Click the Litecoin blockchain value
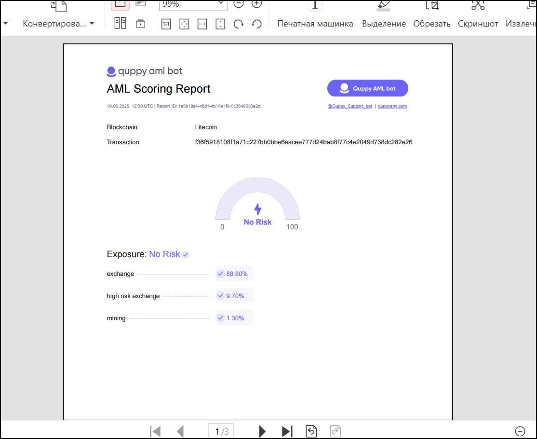The width and height of the screenshot is (537, 439). pos(206,127)
